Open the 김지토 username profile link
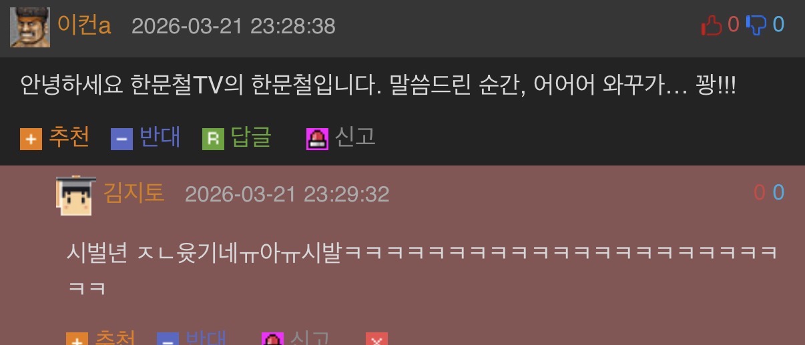This screenshot has width=805, height=345. coord(133,194)
